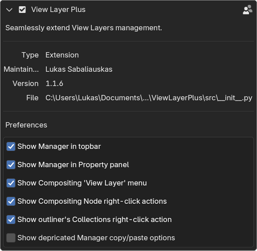The image size is (257, 251).
Task: Disable the View Layer Plus add-on checkbox
Action: (22, 10)
